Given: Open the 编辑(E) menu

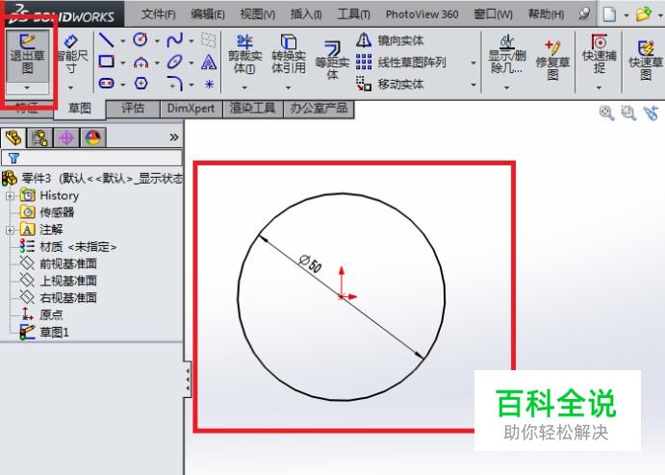Looking at the screenshot, I should point(207,14).
